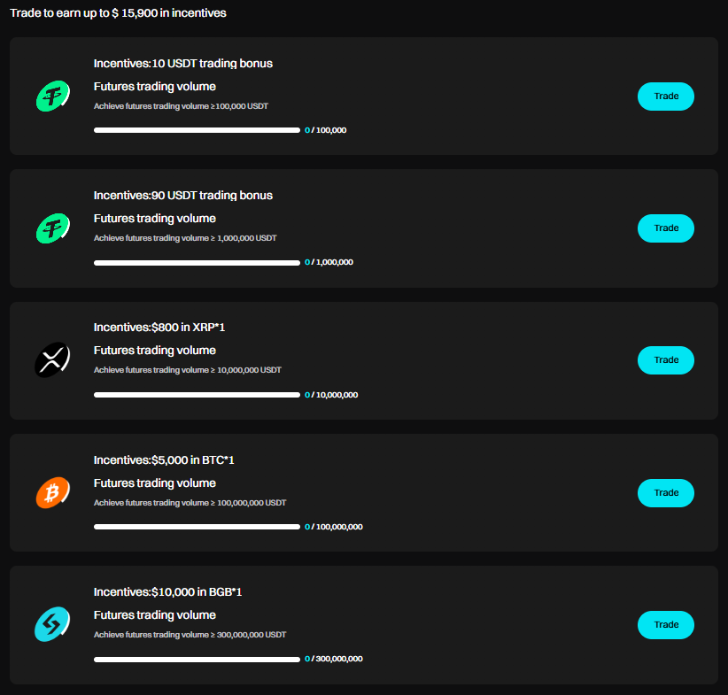Trade for the 10 USDT trading bonus
The height and width of the screenshot is (695, 728).
(666, 97)
